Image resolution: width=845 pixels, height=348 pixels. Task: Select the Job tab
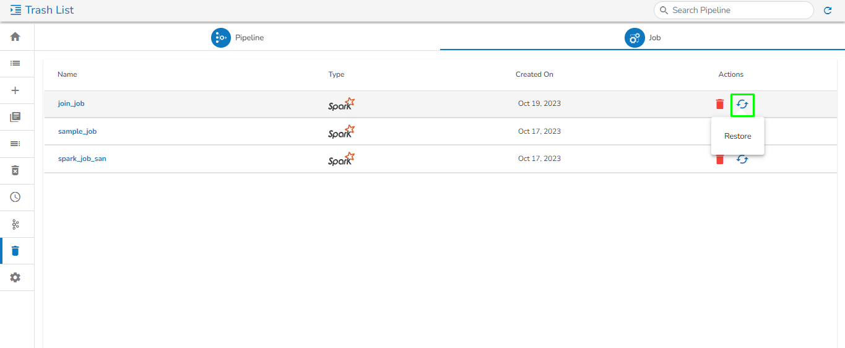[643, 38]
